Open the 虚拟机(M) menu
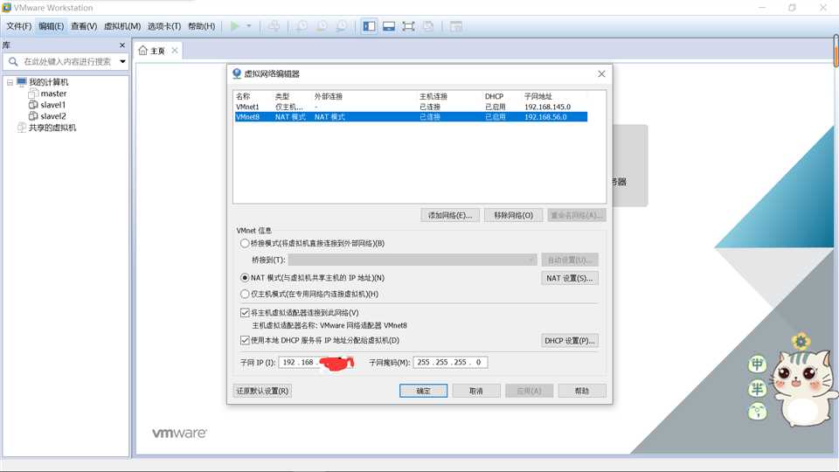This screenshot has height=472, width=839. tap(122, 26)
